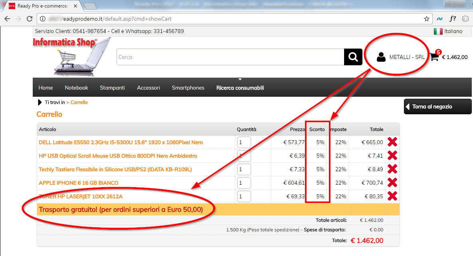Click the € 1.462,00 cart total in header
This screenshot has height=256, width=473.
[x=455, y=57]
